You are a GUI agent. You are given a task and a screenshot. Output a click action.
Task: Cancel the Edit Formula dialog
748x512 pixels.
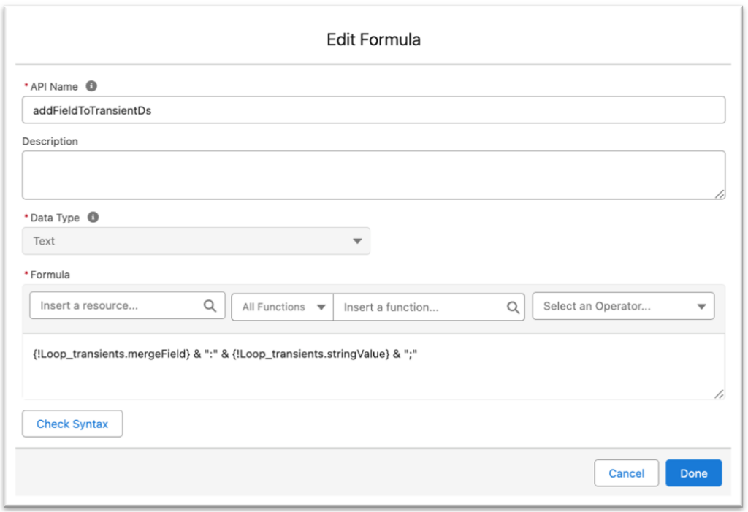626,473
